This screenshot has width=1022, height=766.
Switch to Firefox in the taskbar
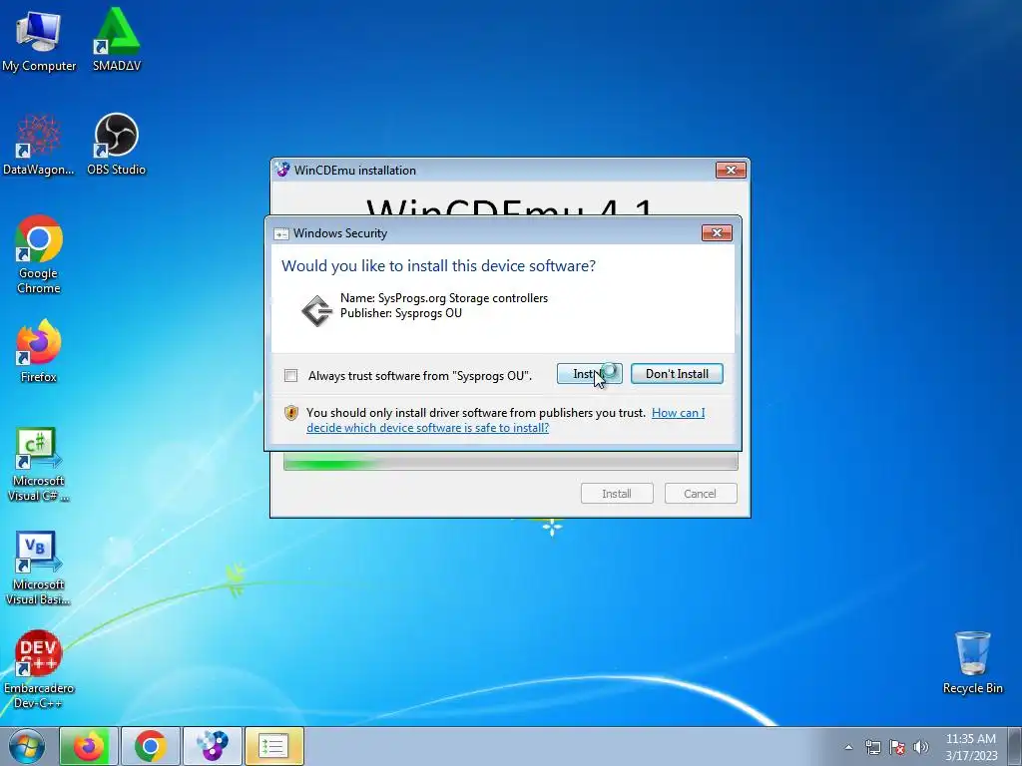[x=89, y=746]
